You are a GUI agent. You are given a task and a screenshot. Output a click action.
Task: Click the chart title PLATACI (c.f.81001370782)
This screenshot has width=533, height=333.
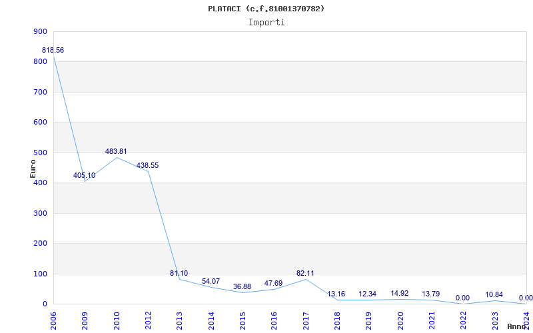[266, 9]
